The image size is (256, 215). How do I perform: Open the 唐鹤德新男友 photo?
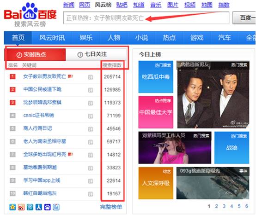click(213, 94)
